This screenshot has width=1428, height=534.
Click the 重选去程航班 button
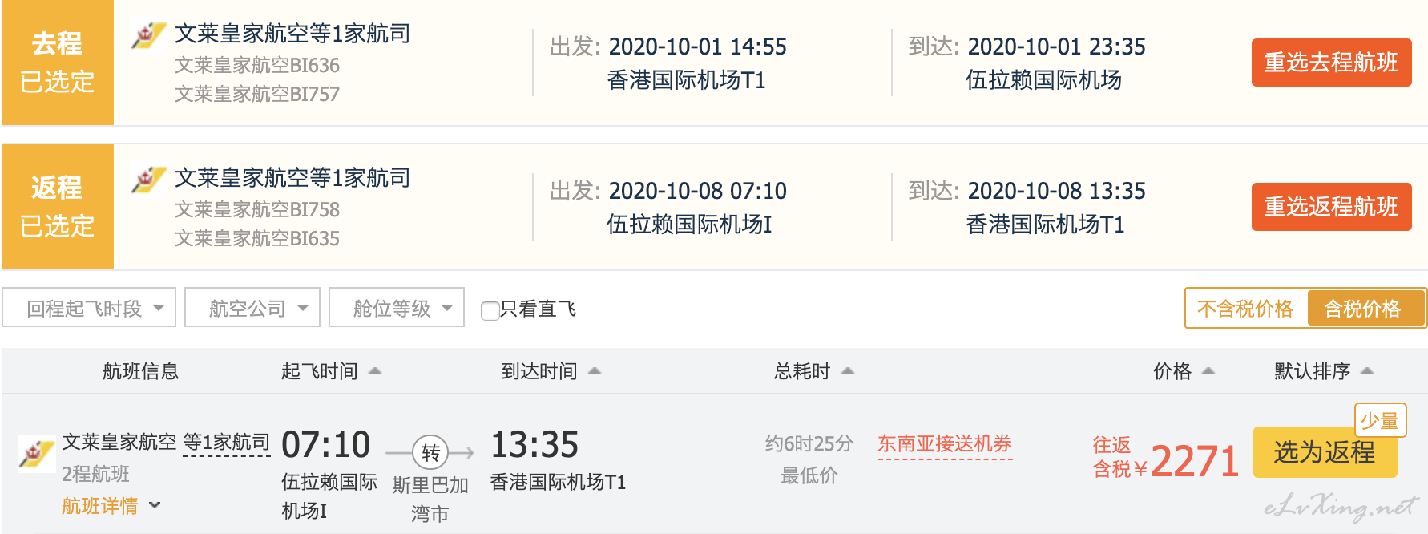(x=1331, y=63)
